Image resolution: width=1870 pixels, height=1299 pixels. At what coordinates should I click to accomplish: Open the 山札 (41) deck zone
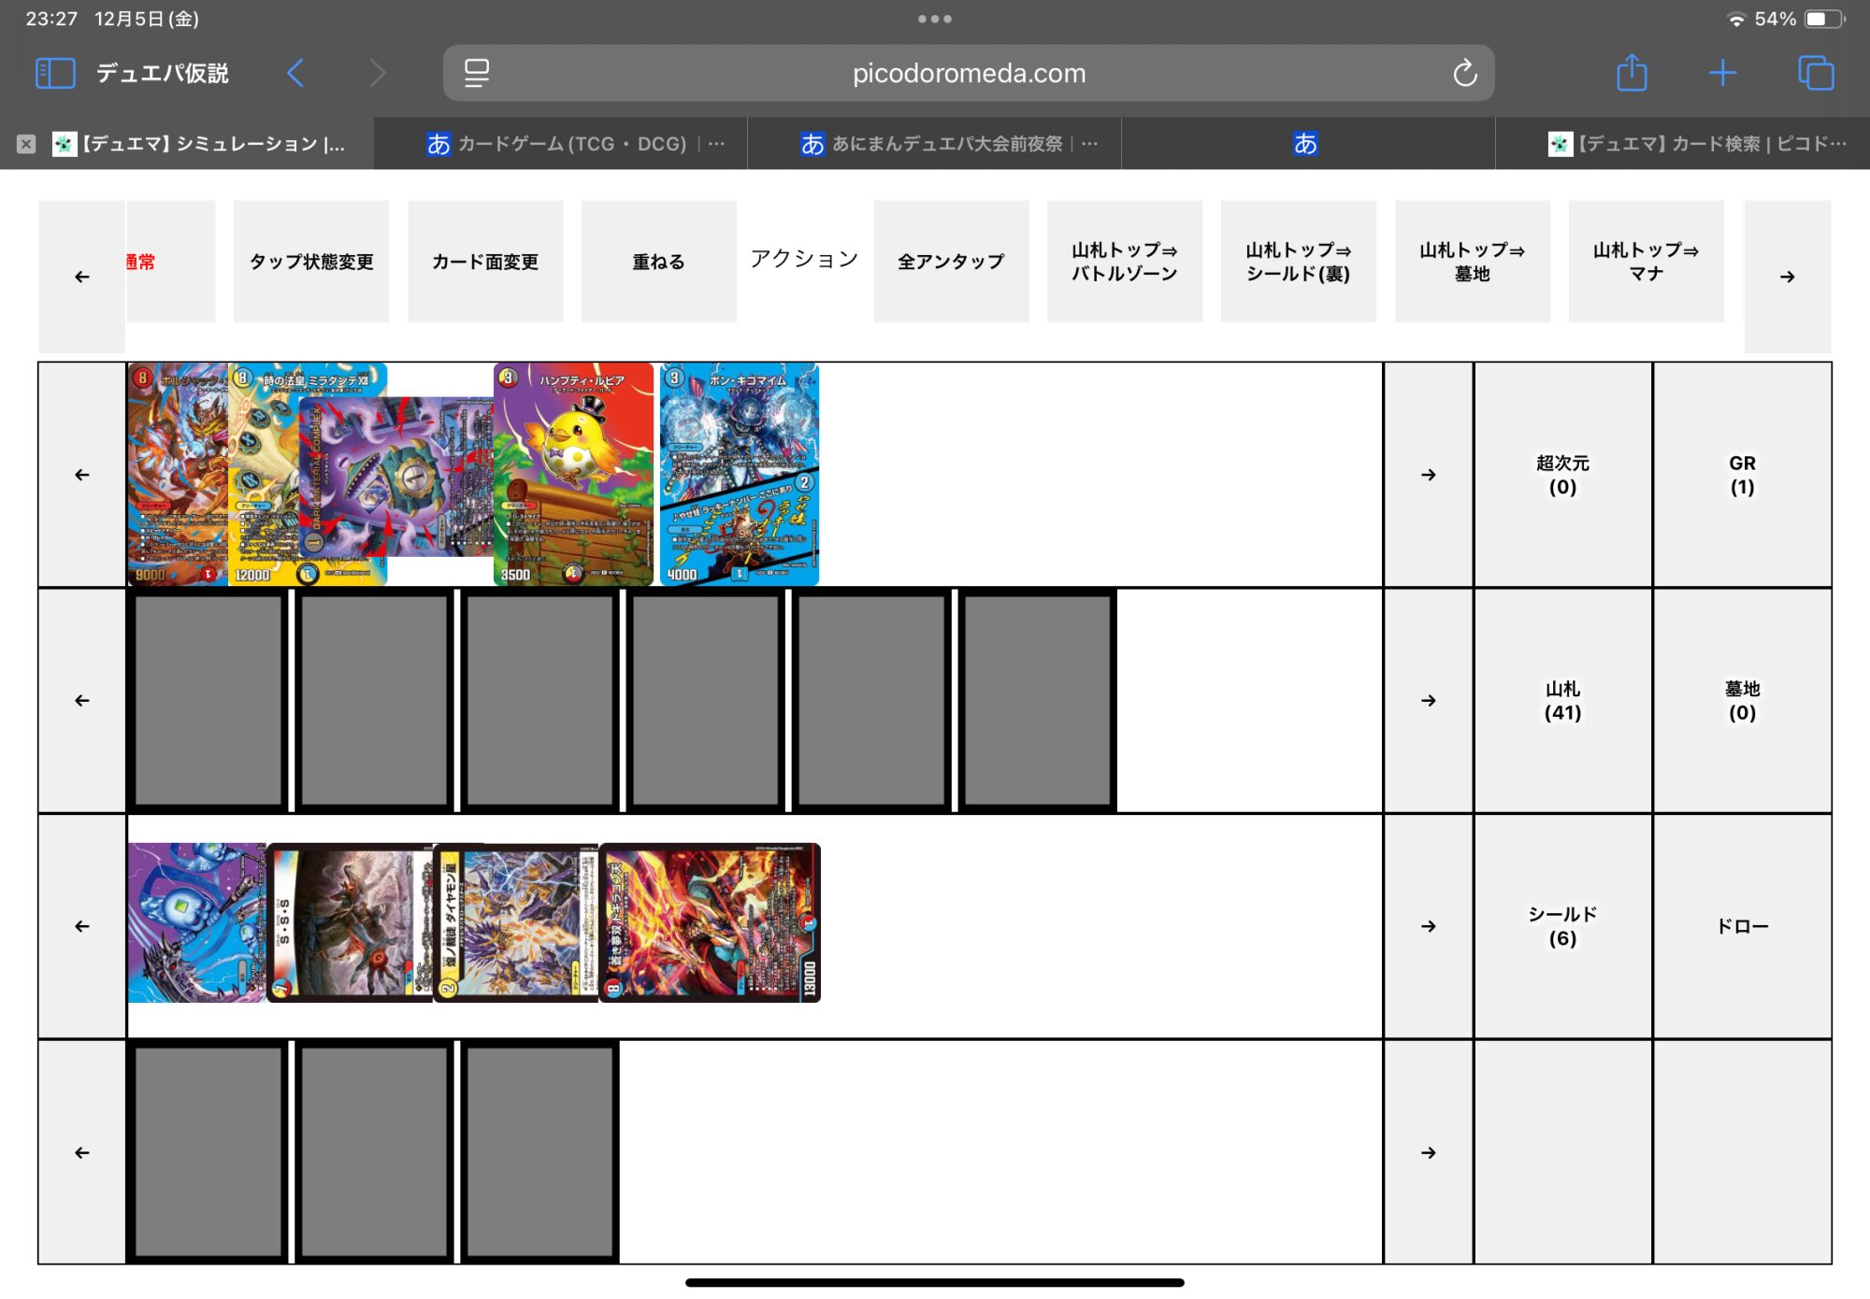click(x=1562, y=701)
